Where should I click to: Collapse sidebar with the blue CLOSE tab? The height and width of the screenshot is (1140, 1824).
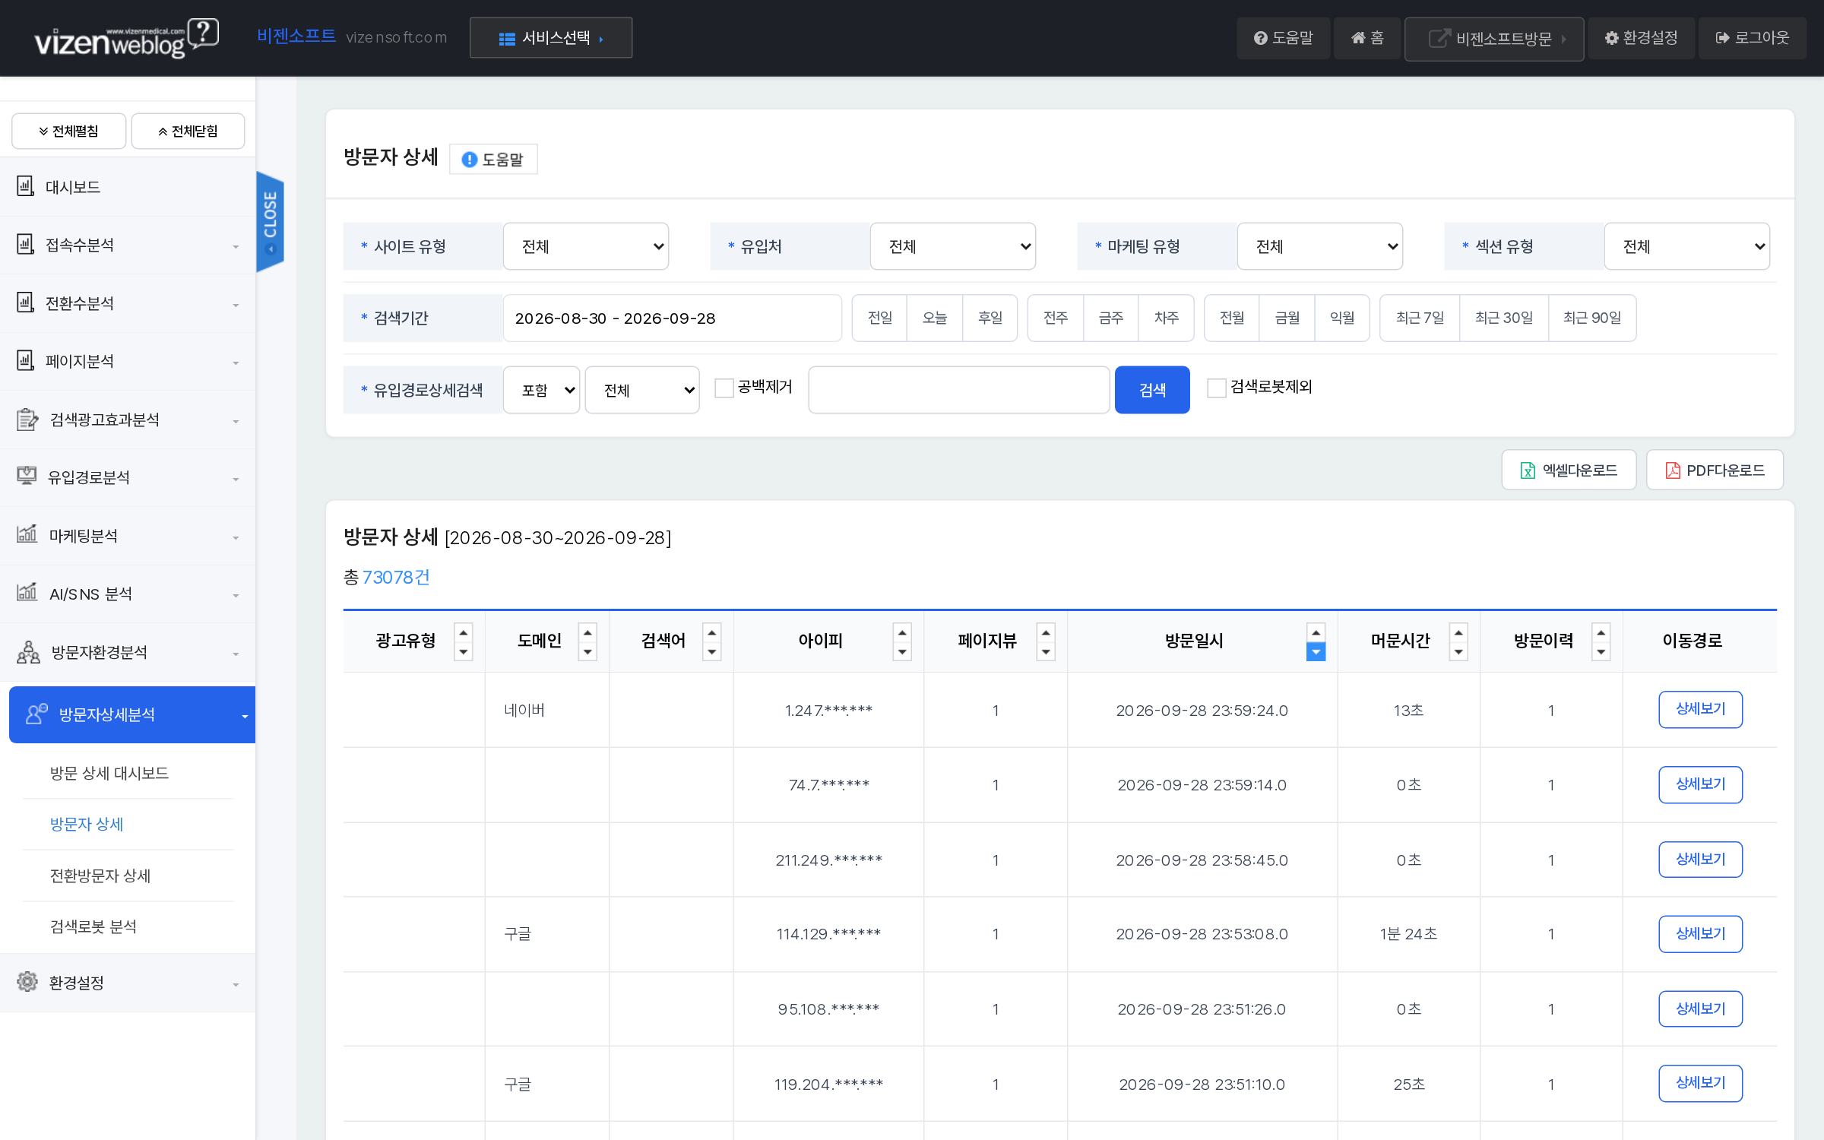(x=271, y=221)
